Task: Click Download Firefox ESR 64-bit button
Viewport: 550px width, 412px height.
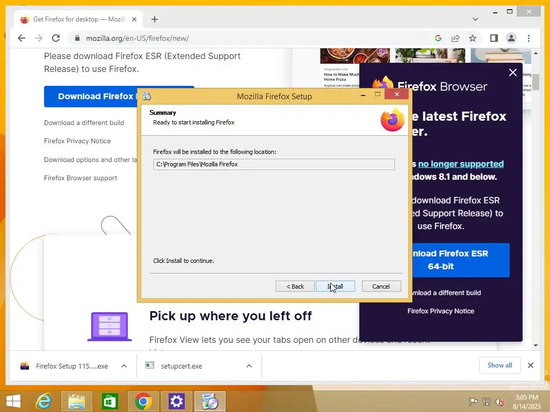Action: click(x=461, y=260)
